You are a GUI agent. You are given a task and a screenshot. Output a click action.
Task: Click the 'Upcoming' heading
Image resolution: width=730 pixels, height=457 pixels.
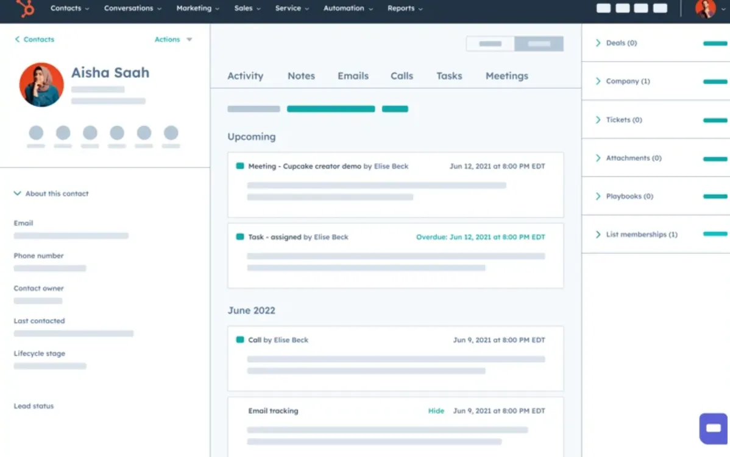pos(252,137)
